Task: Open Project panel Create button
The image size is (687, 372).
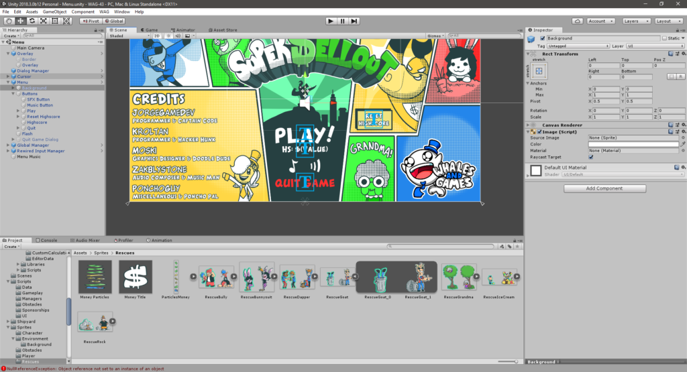Action: click(x=11, y=247)
